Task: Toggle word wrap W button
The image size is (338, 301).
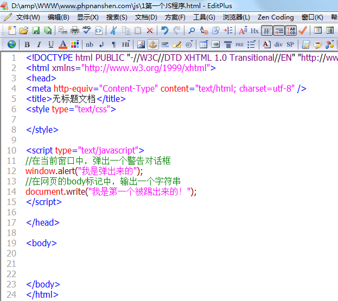Action: pos(267,30)
